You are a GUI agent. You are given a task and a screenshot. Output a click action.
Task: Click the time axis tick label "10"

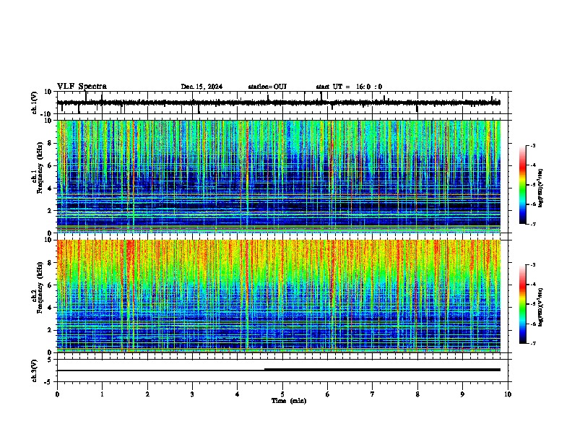click(x=508, y=394)
